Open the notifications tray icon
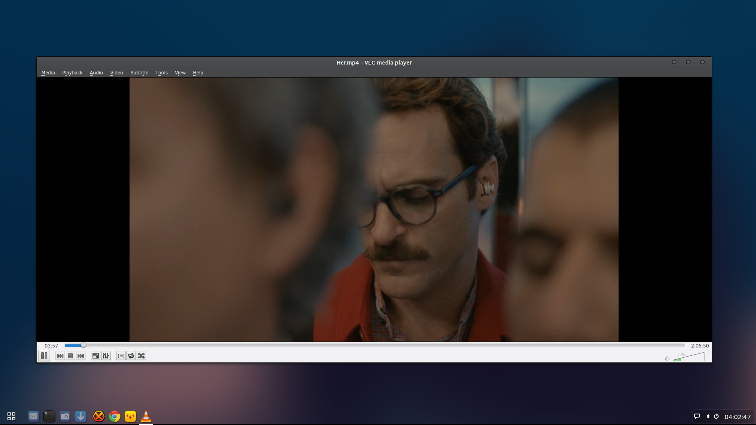 click(697, 416)
